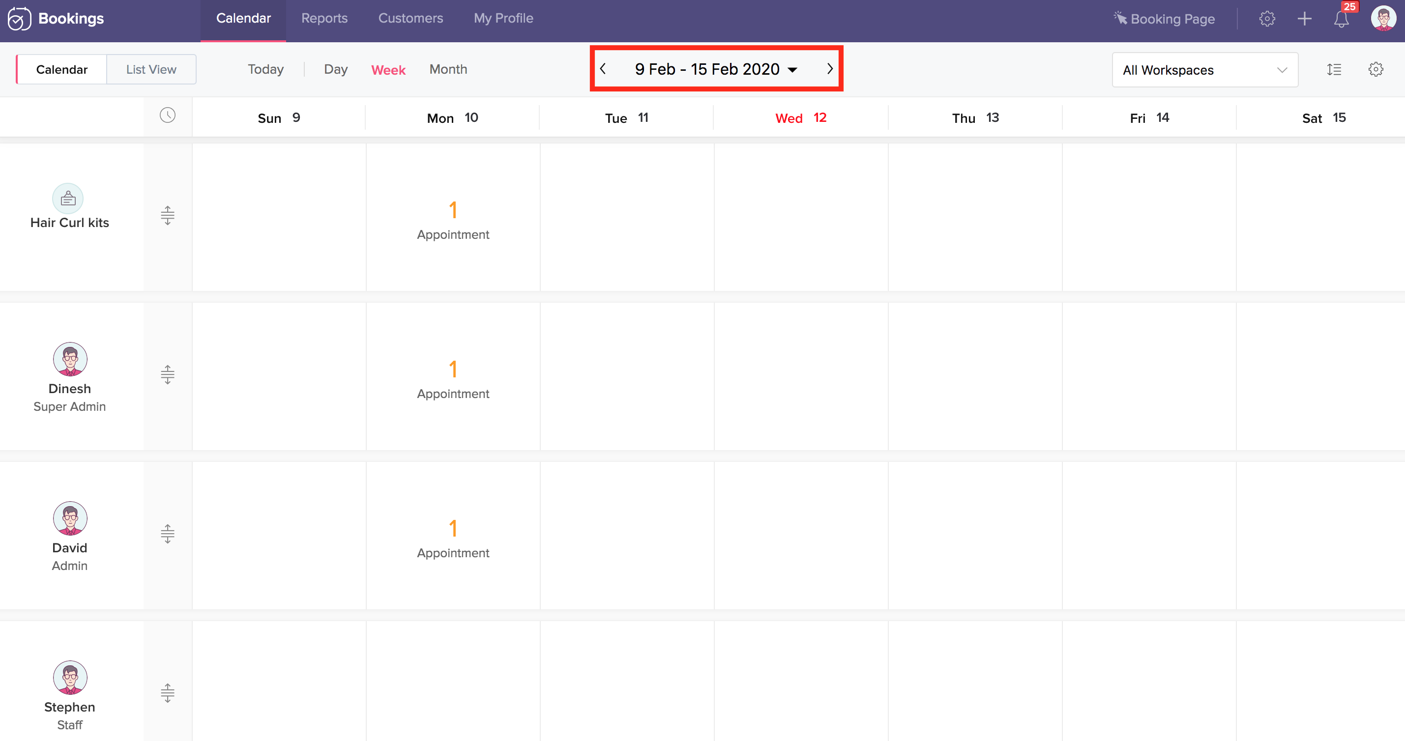Switch to List View toggle
Viewport: 1405px width, 741px height.
point(151,70)
